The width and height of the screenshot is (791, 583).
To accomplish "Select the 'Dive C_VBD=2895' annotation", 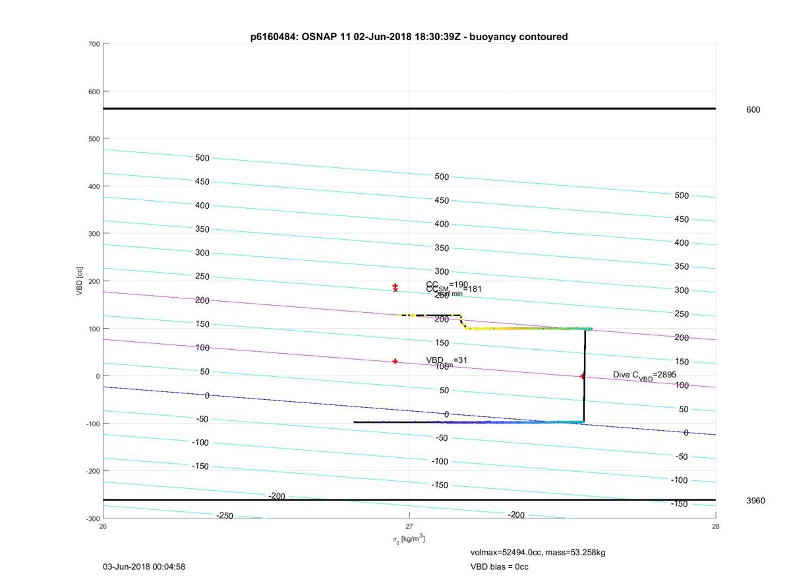I will (x=645, y=375).
